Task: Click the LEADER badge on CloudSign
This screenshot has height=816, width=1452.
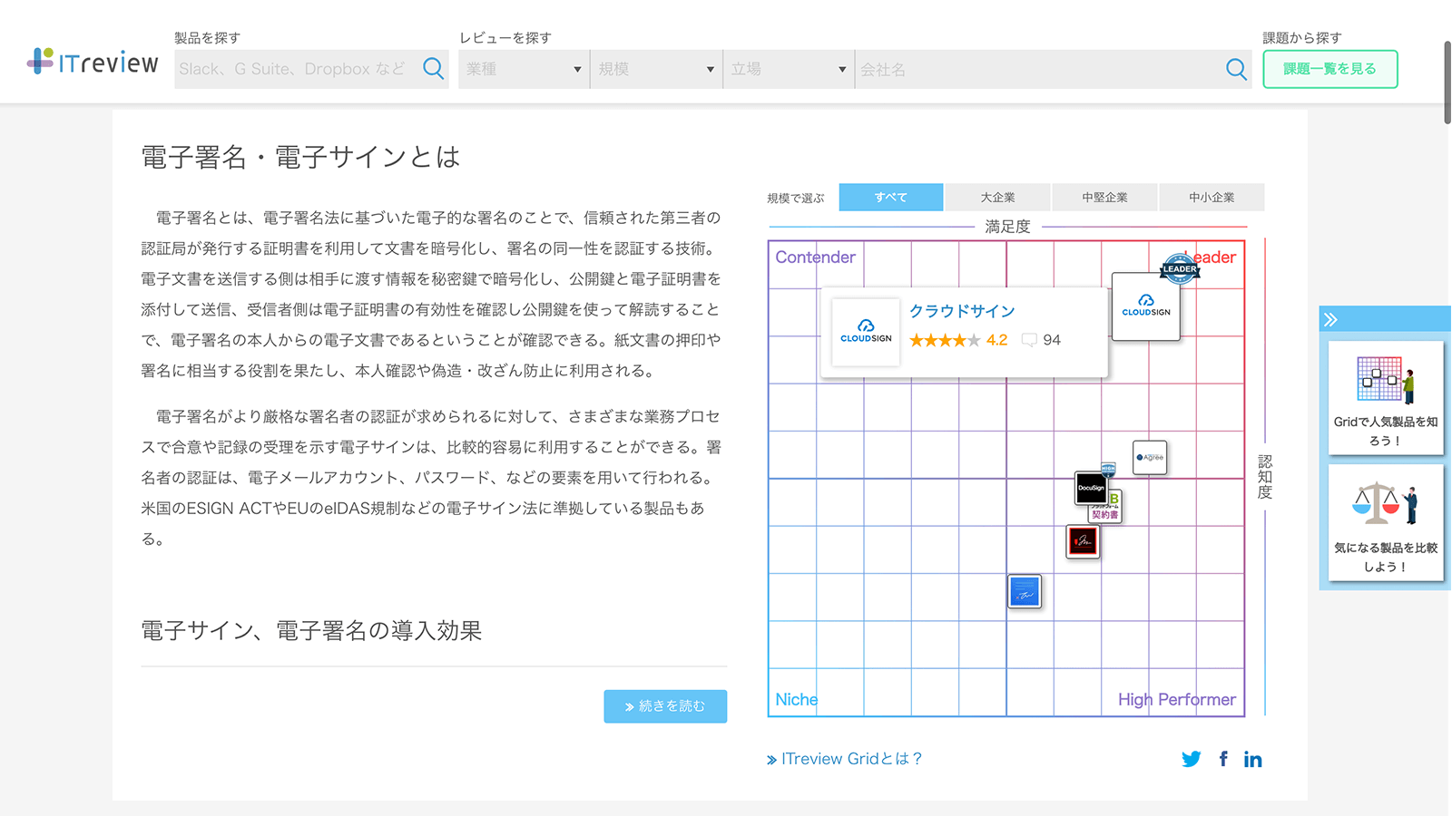Action: [1180, 269]
